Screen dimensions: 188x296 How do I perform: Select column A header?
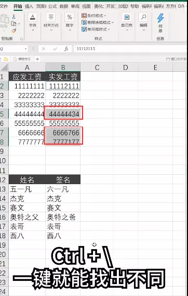coord(27,68)
